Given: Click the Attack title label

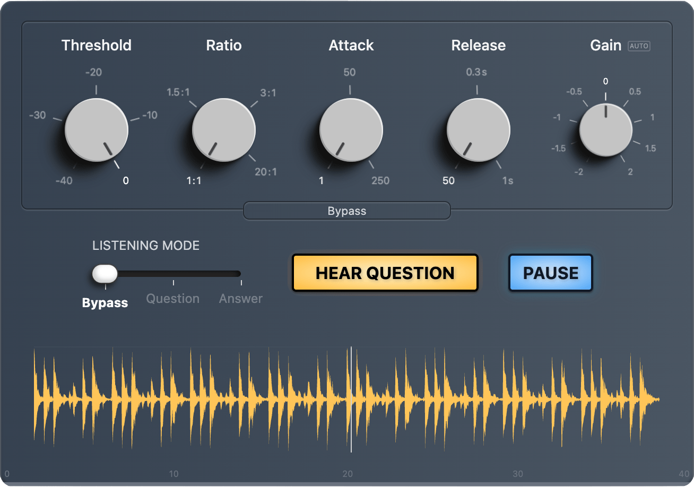Looking at the screenshot, I should point(351,46).
